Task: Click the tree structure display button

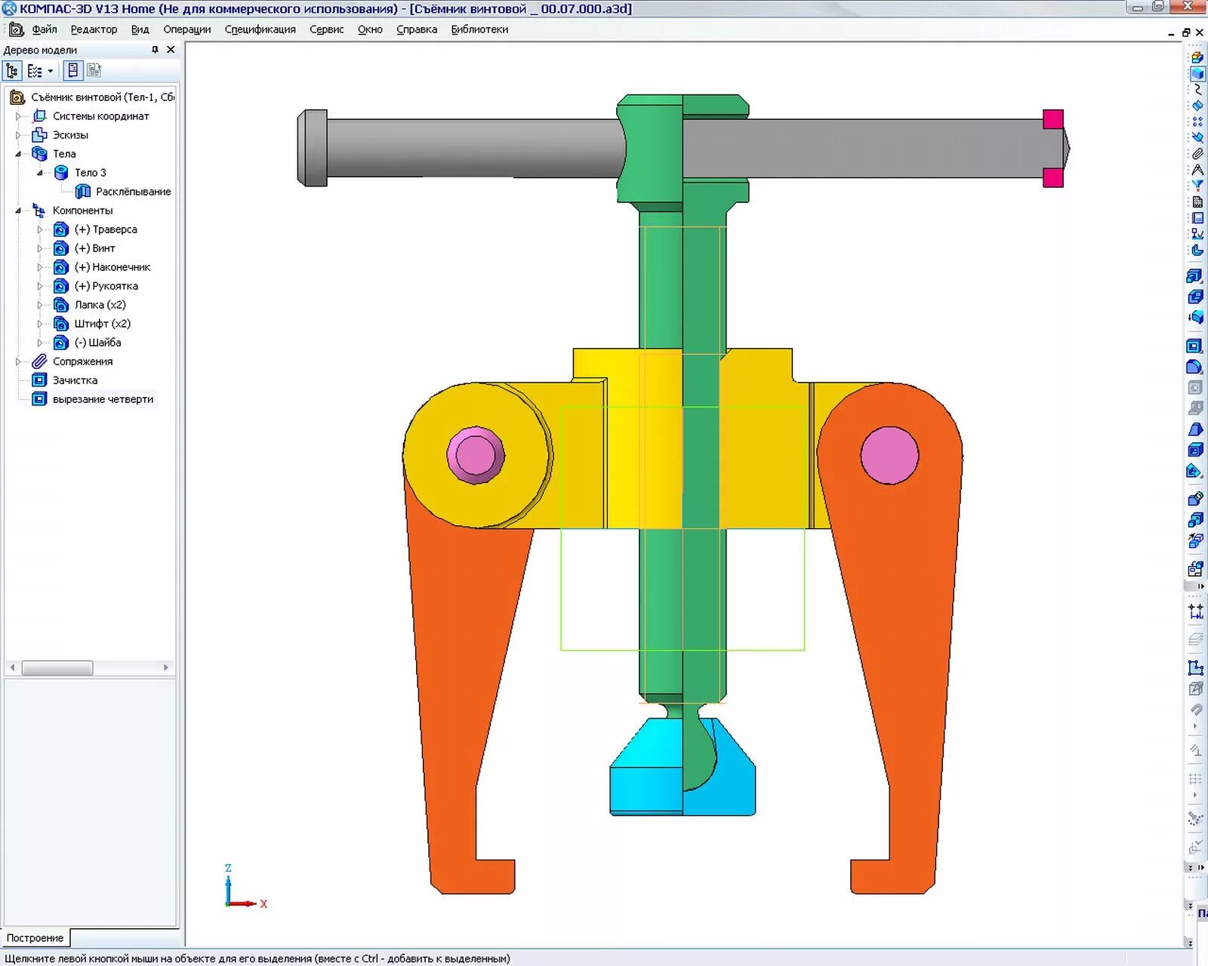Action: [12, 71]
